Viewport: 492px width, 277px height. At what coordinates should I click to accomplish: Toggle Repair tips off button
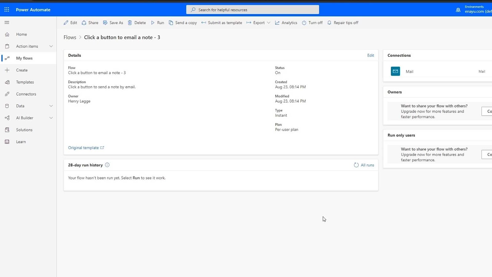(x=343, y=23)
